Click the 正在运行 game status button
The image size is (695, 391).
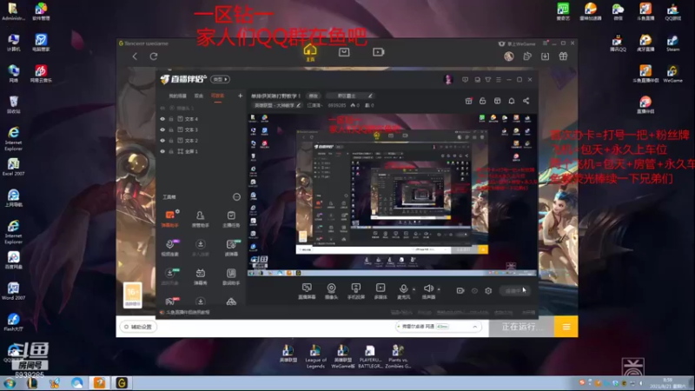522,327
